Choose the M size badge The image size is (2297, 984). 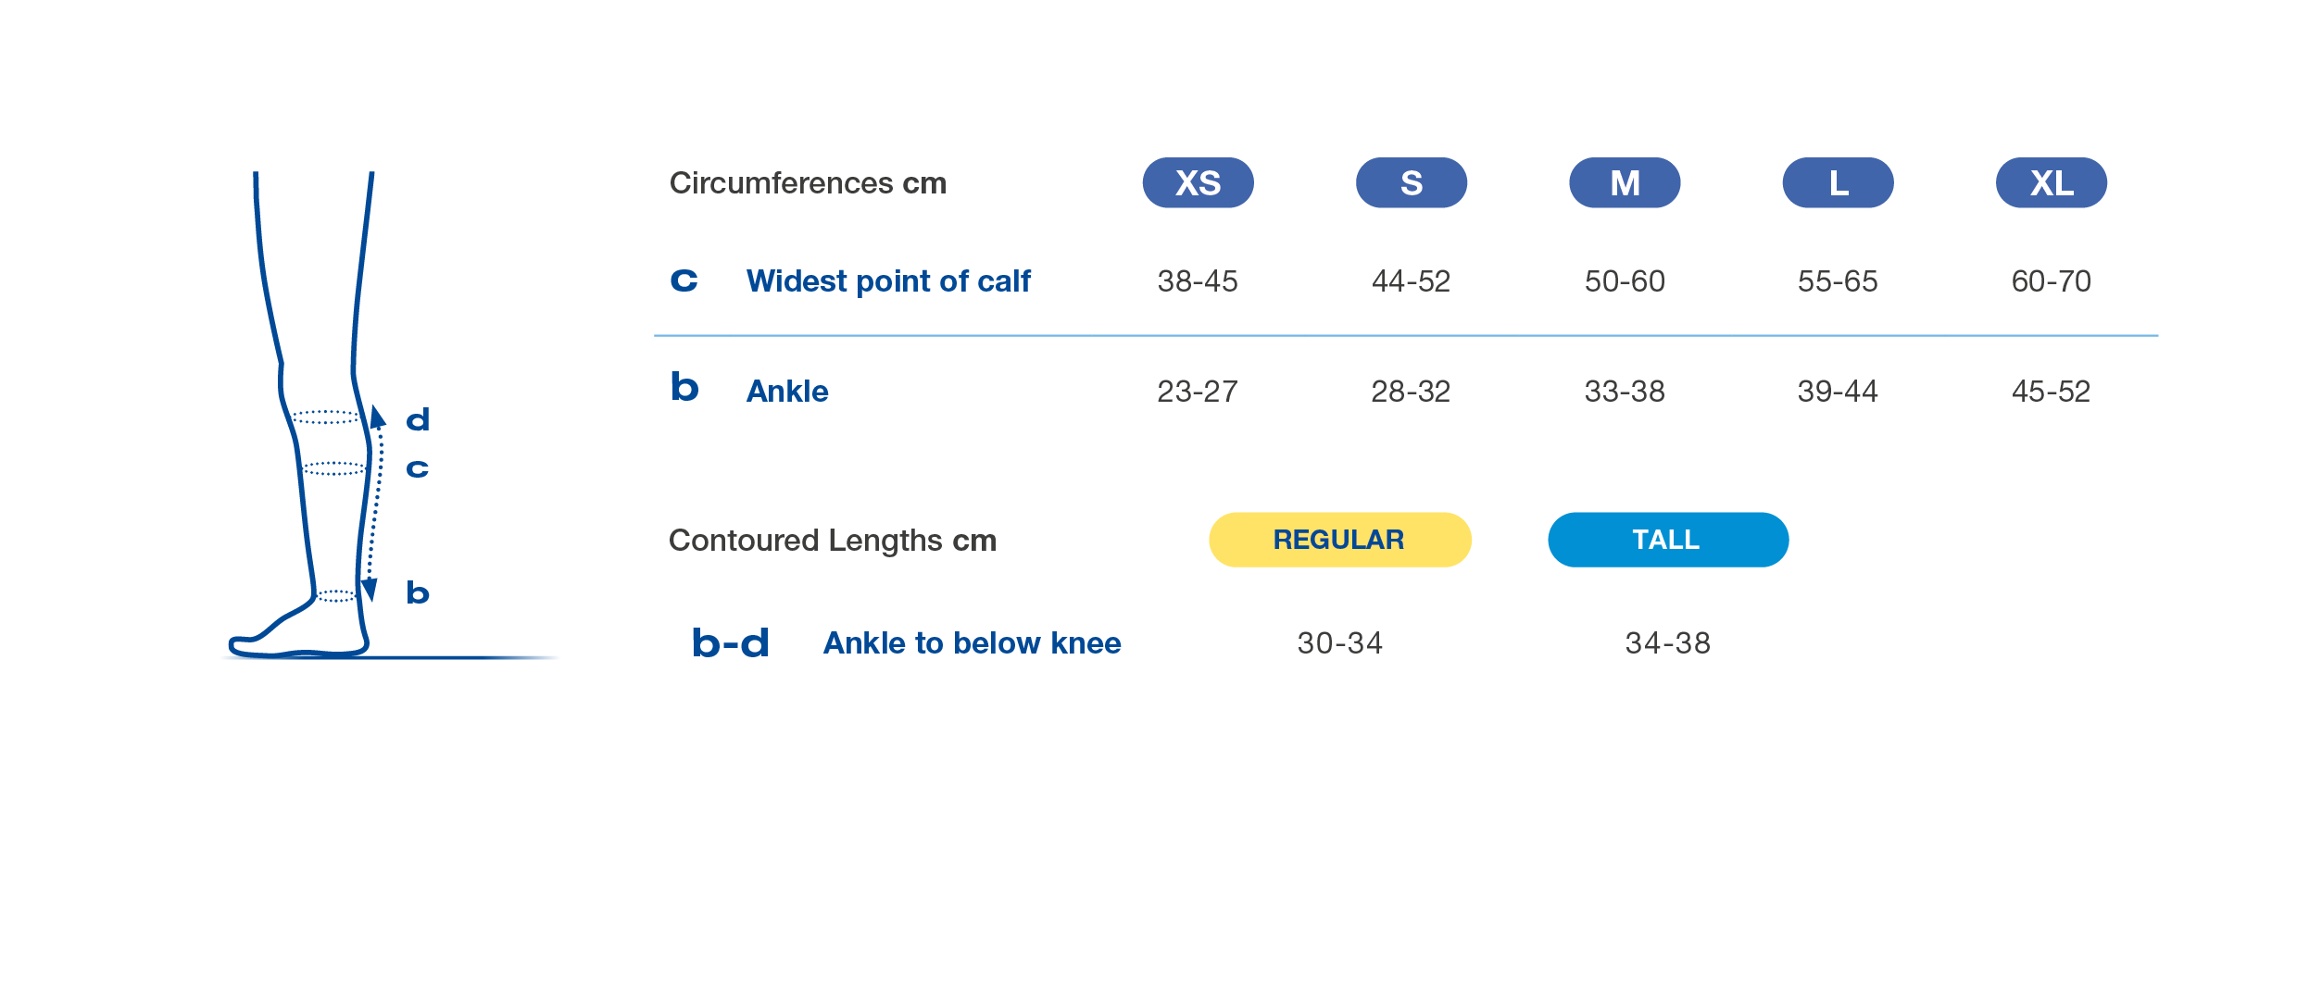(1625, 183)
